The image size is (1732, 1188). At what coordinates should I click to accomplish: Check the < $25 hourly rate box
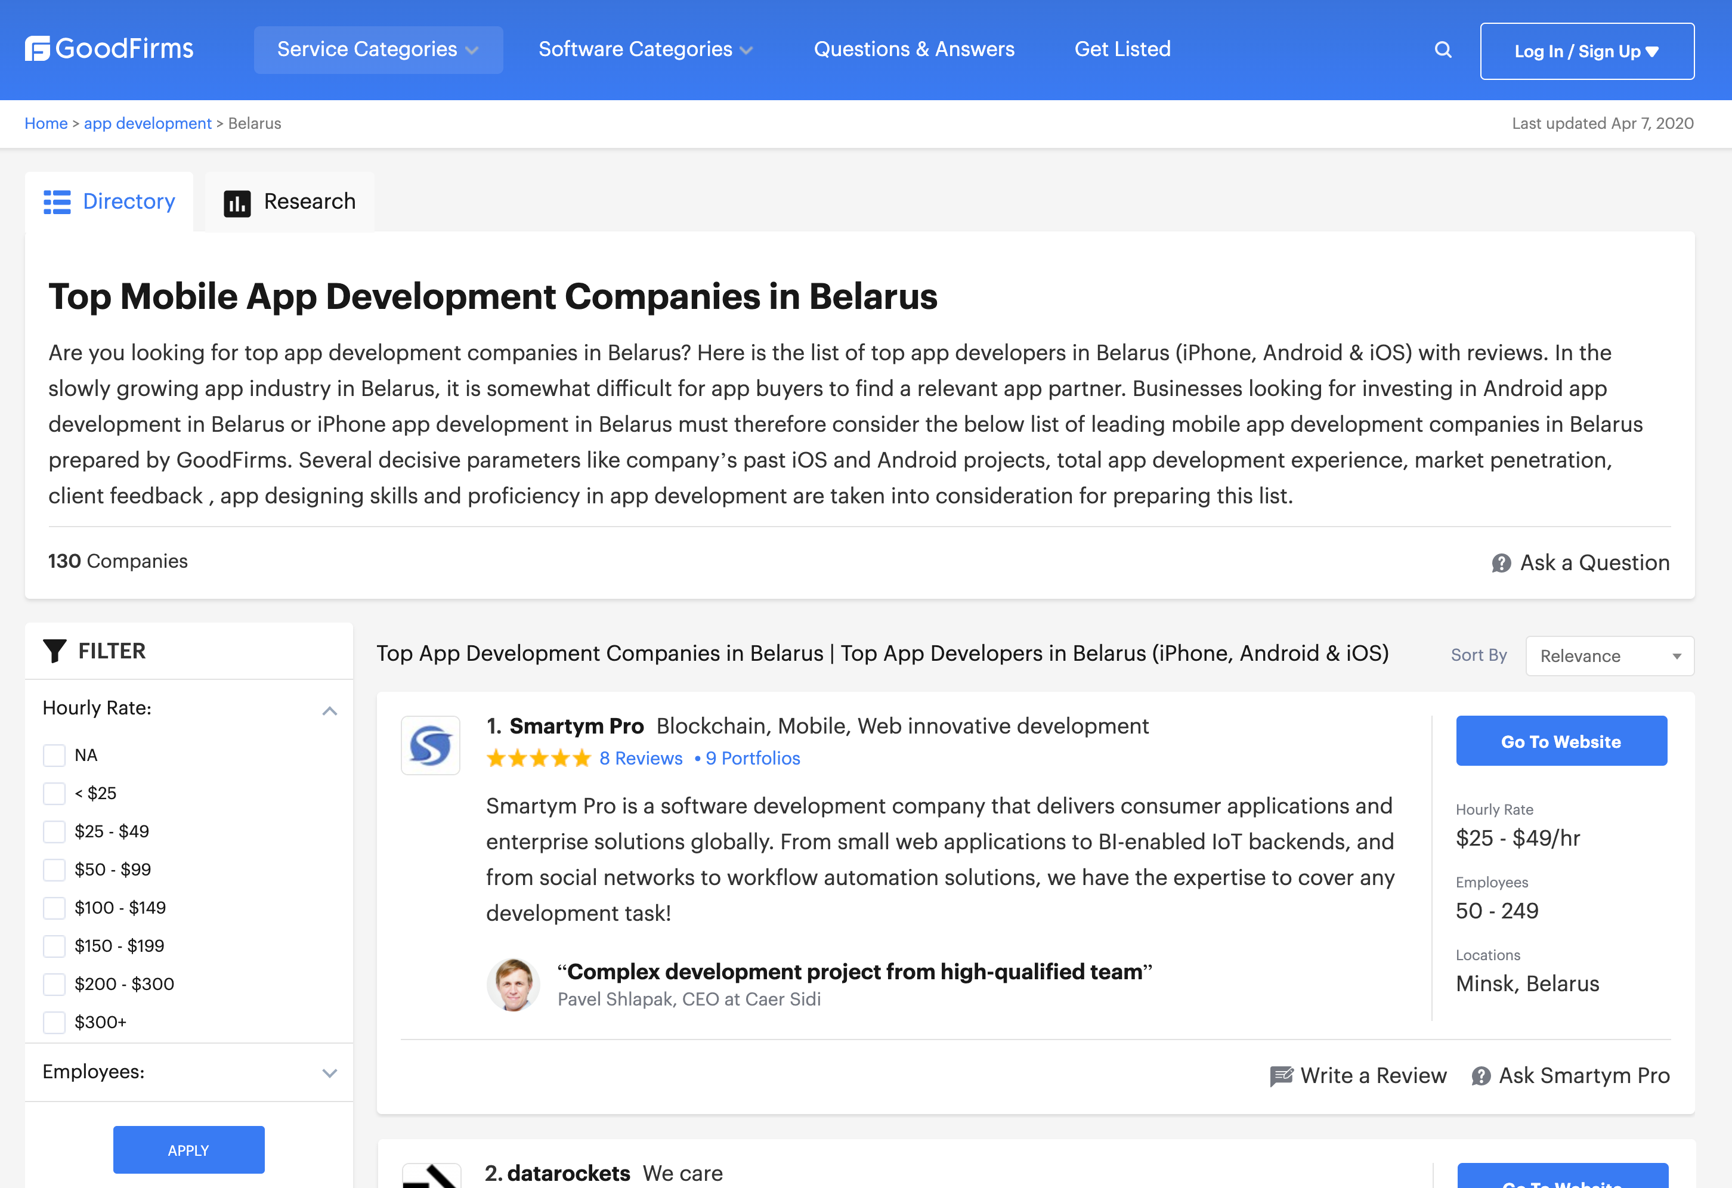54,794
